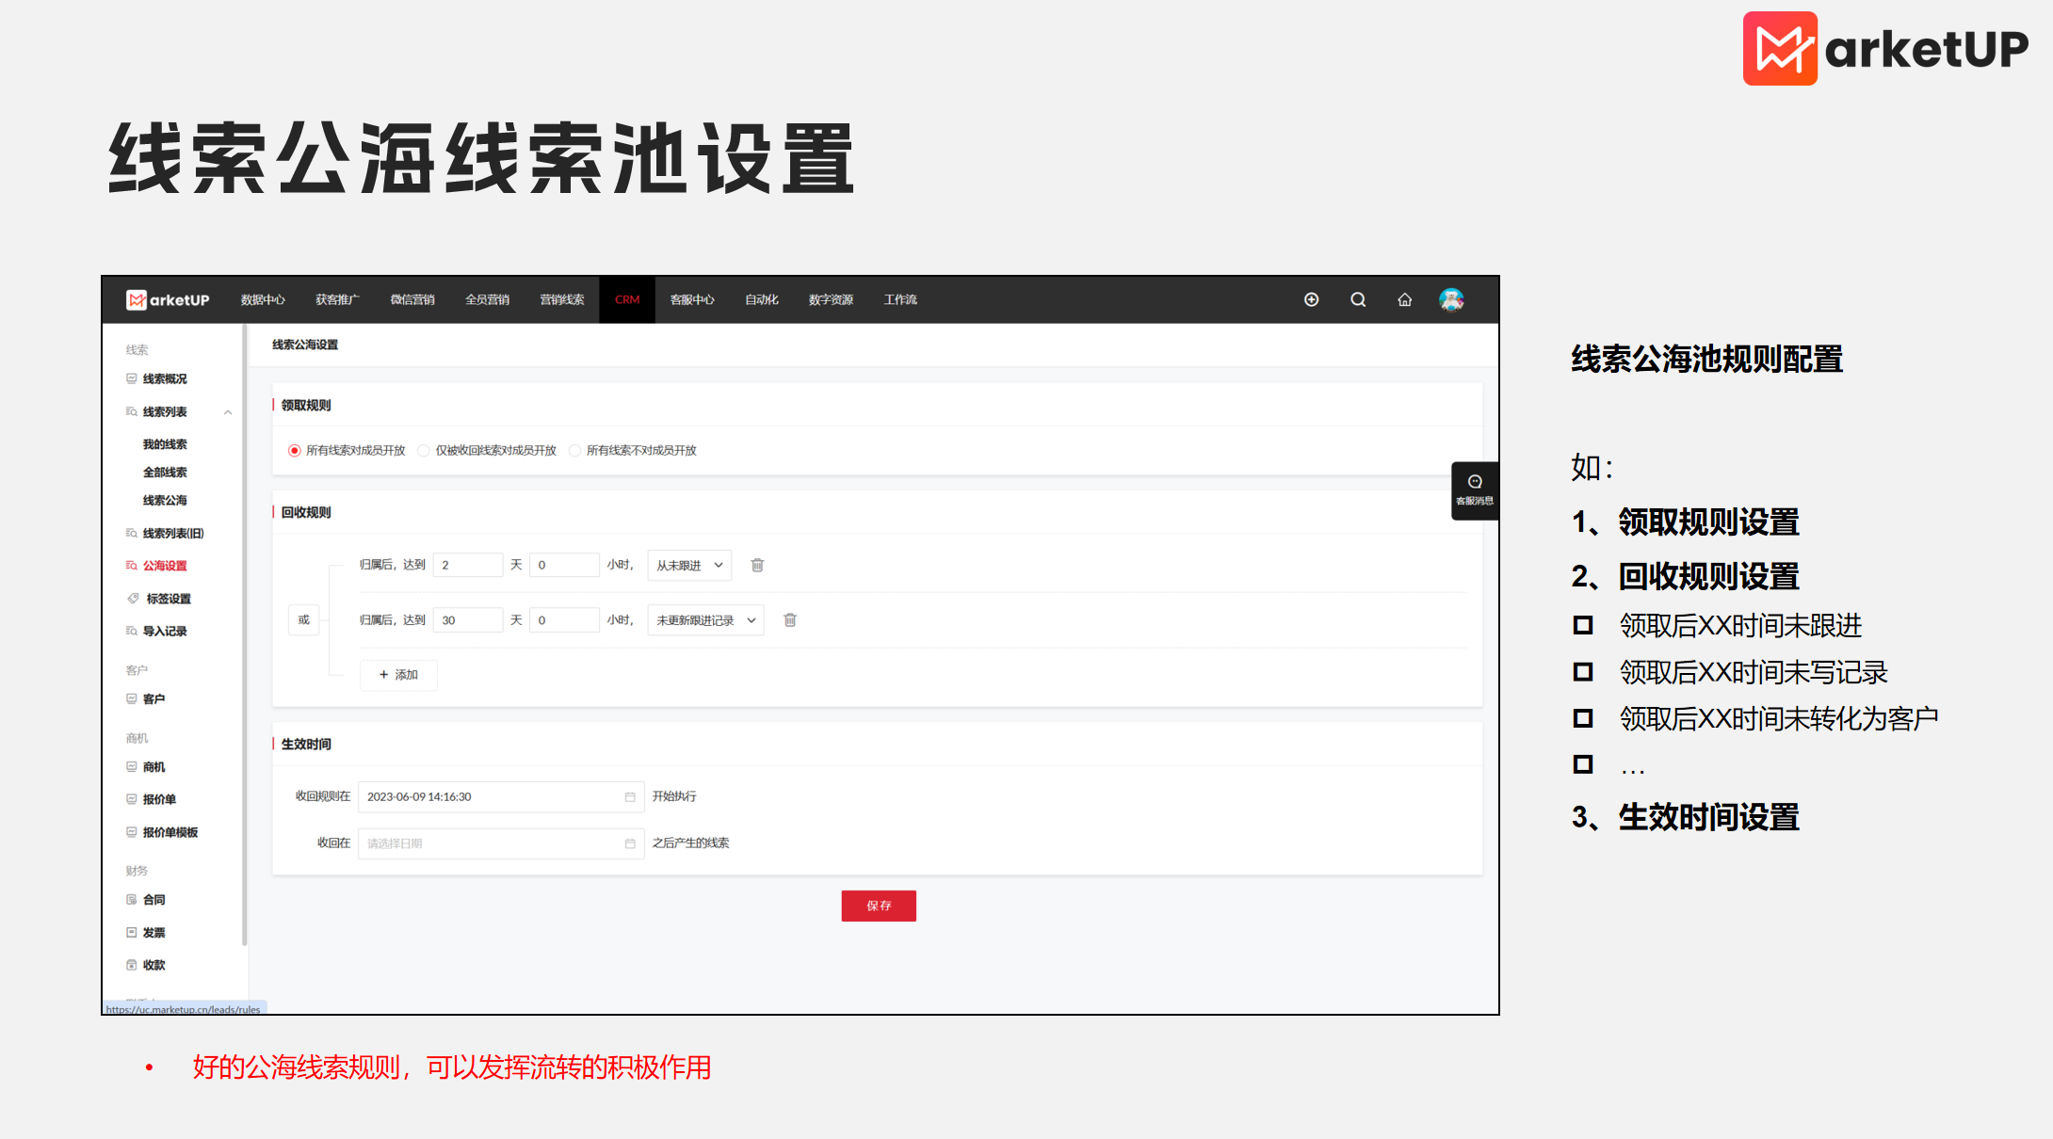Click the calendar icon in 收回规则在 date field

(630, 796)
